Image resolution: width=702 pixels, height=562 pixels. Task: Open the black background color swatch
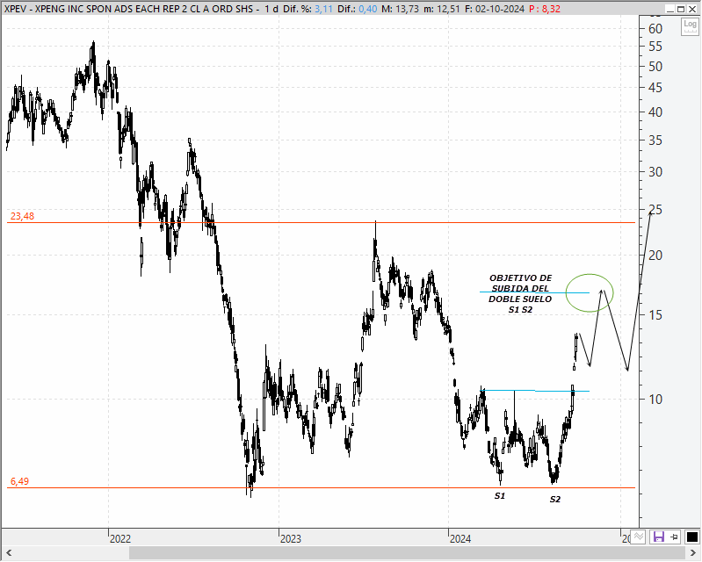coord(692,537)
